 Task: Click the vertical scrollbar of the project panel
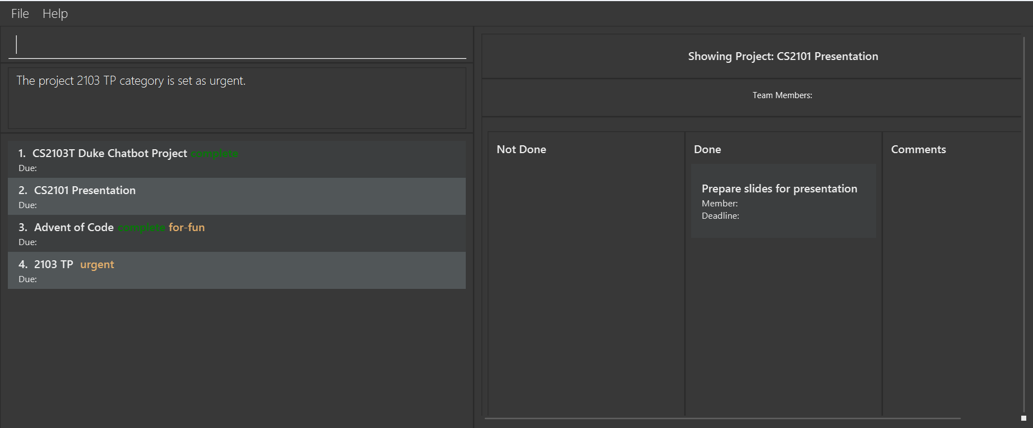tap(1024, 224)
